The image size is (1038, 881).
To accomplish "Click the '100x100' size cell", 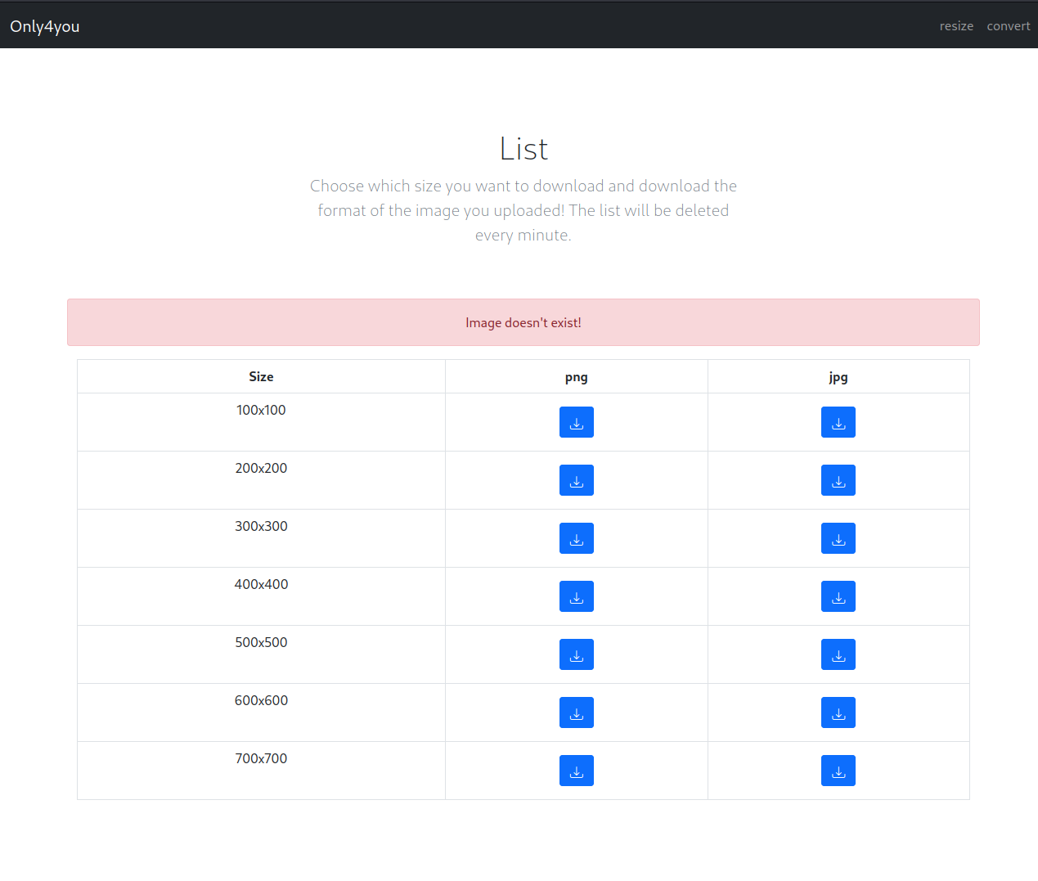I will pos(261,422).
